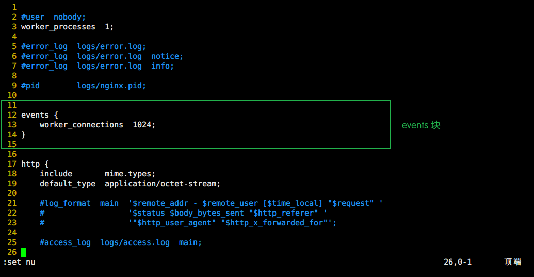Click the "顶端" scroll position indicator
The image size is (534, 277).
(x=512, y=262)
